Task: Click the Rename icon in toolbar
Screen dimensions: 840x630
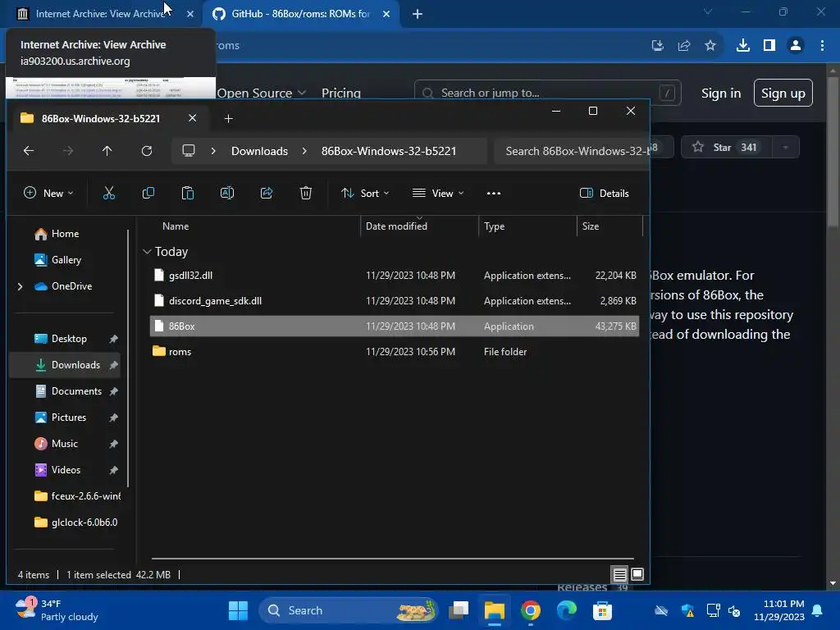Action: [227, 193]
